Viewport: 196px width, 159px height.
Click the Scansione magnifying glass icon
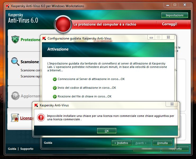click(15, 62)
